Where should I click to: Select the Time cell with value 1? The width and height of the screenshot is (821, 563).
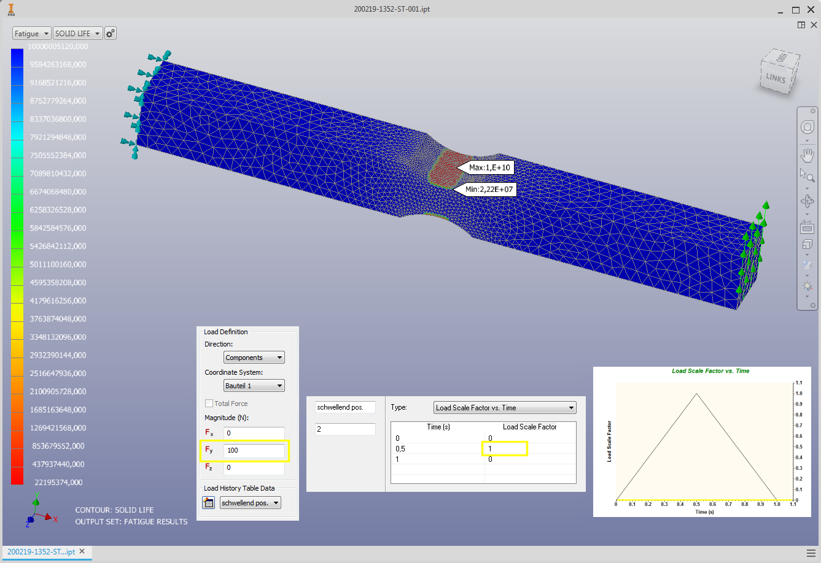[438, 459]
